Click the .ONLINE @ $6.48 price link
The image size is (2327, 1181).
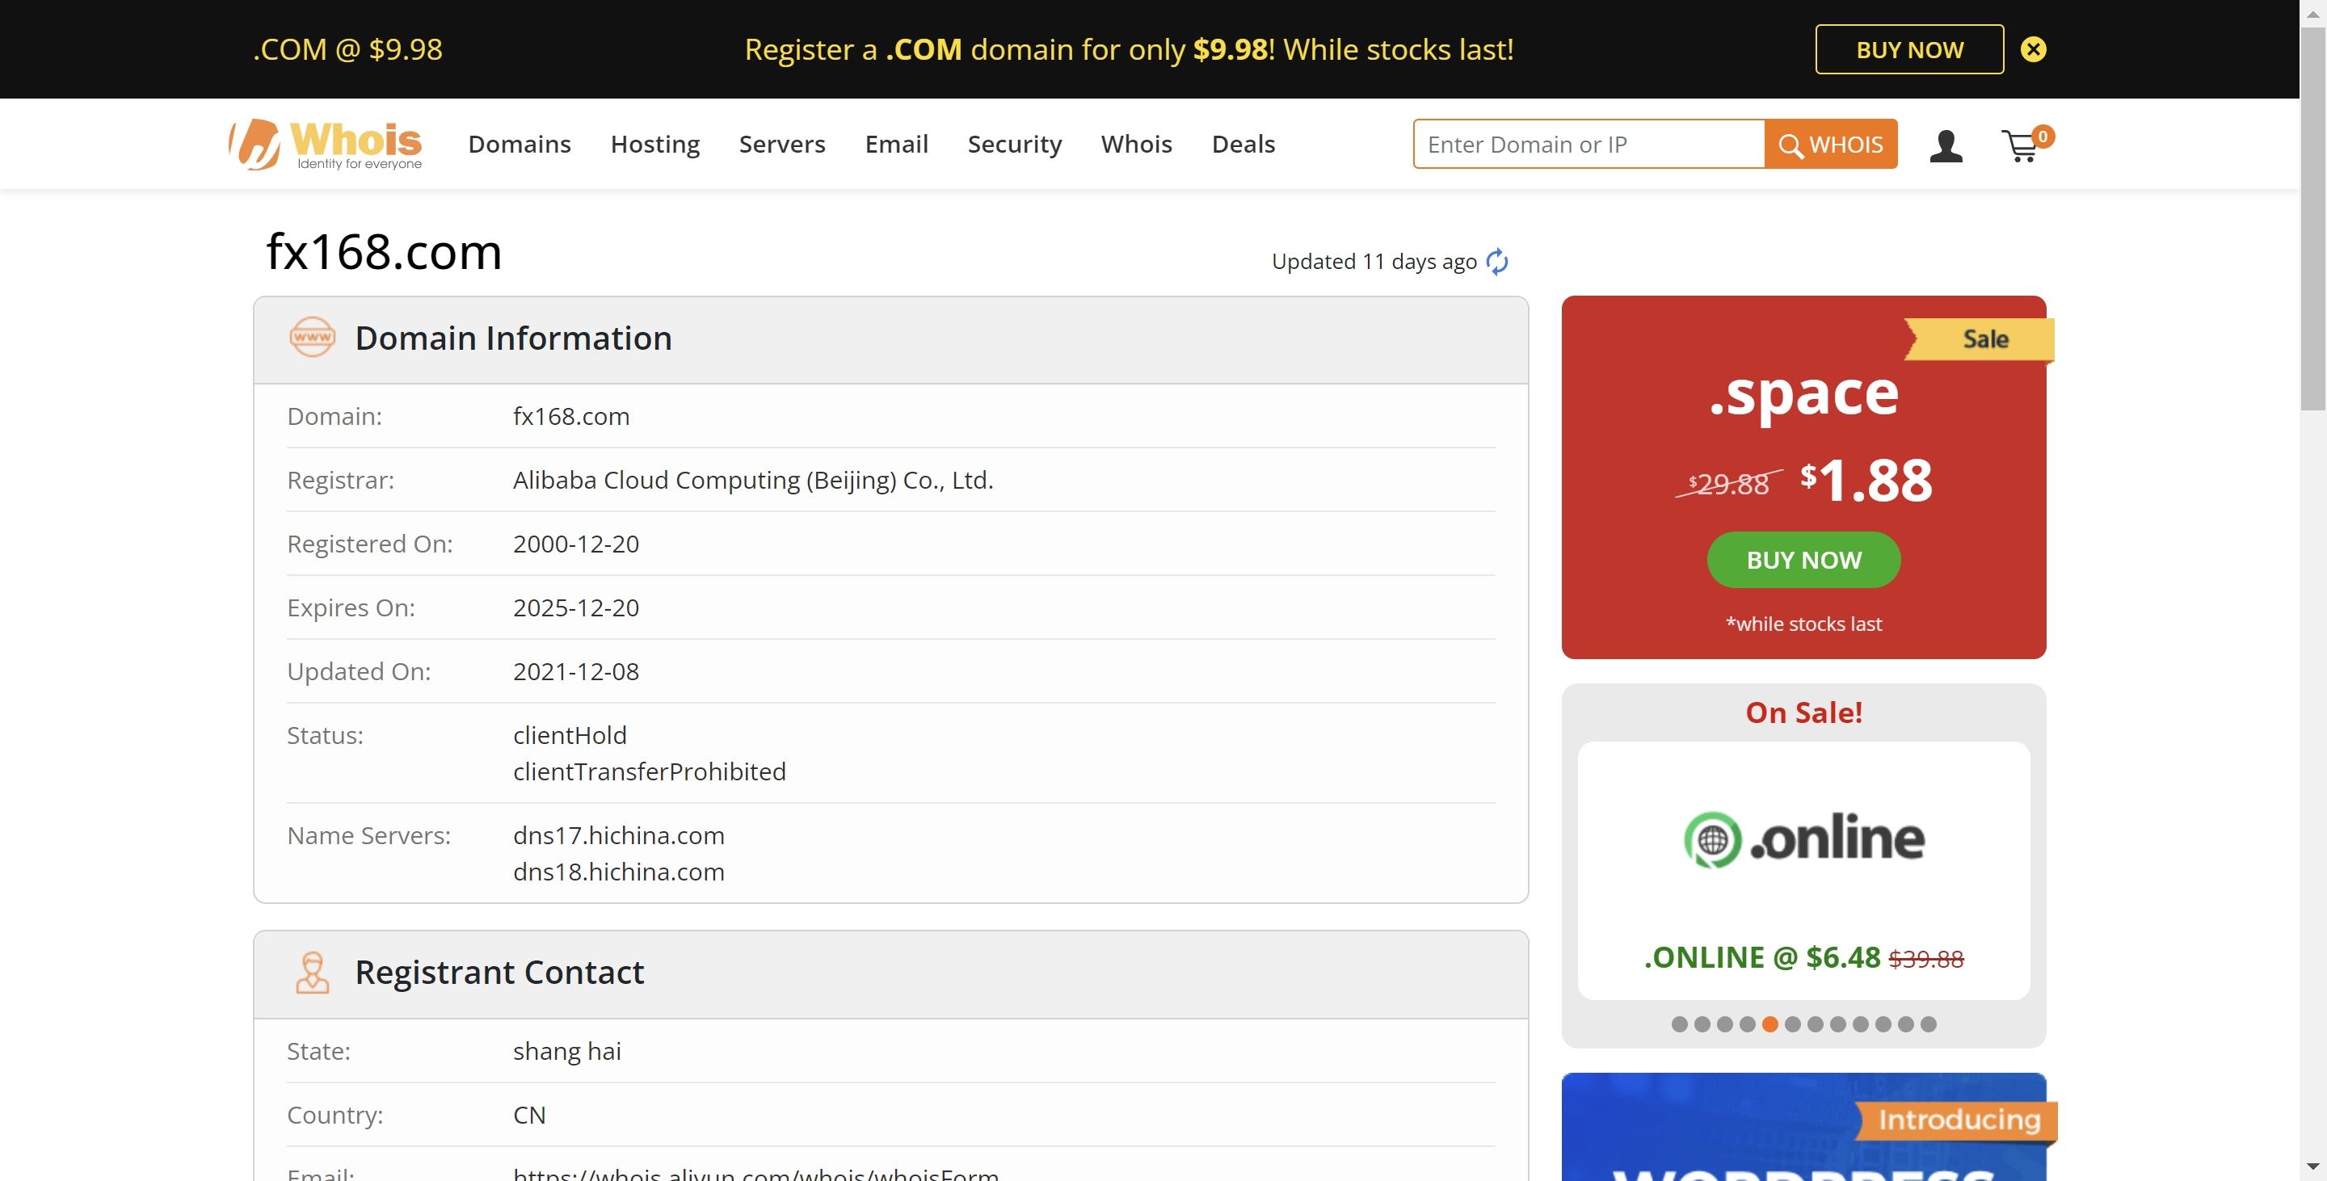1761,957
